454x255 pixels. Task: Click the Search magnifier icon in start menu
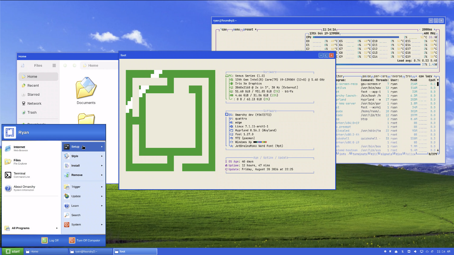67,215
